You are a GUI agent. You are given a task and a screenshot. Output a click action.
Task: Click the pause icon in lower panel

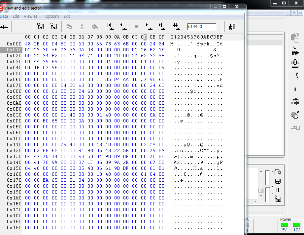[x=278, y=190]
